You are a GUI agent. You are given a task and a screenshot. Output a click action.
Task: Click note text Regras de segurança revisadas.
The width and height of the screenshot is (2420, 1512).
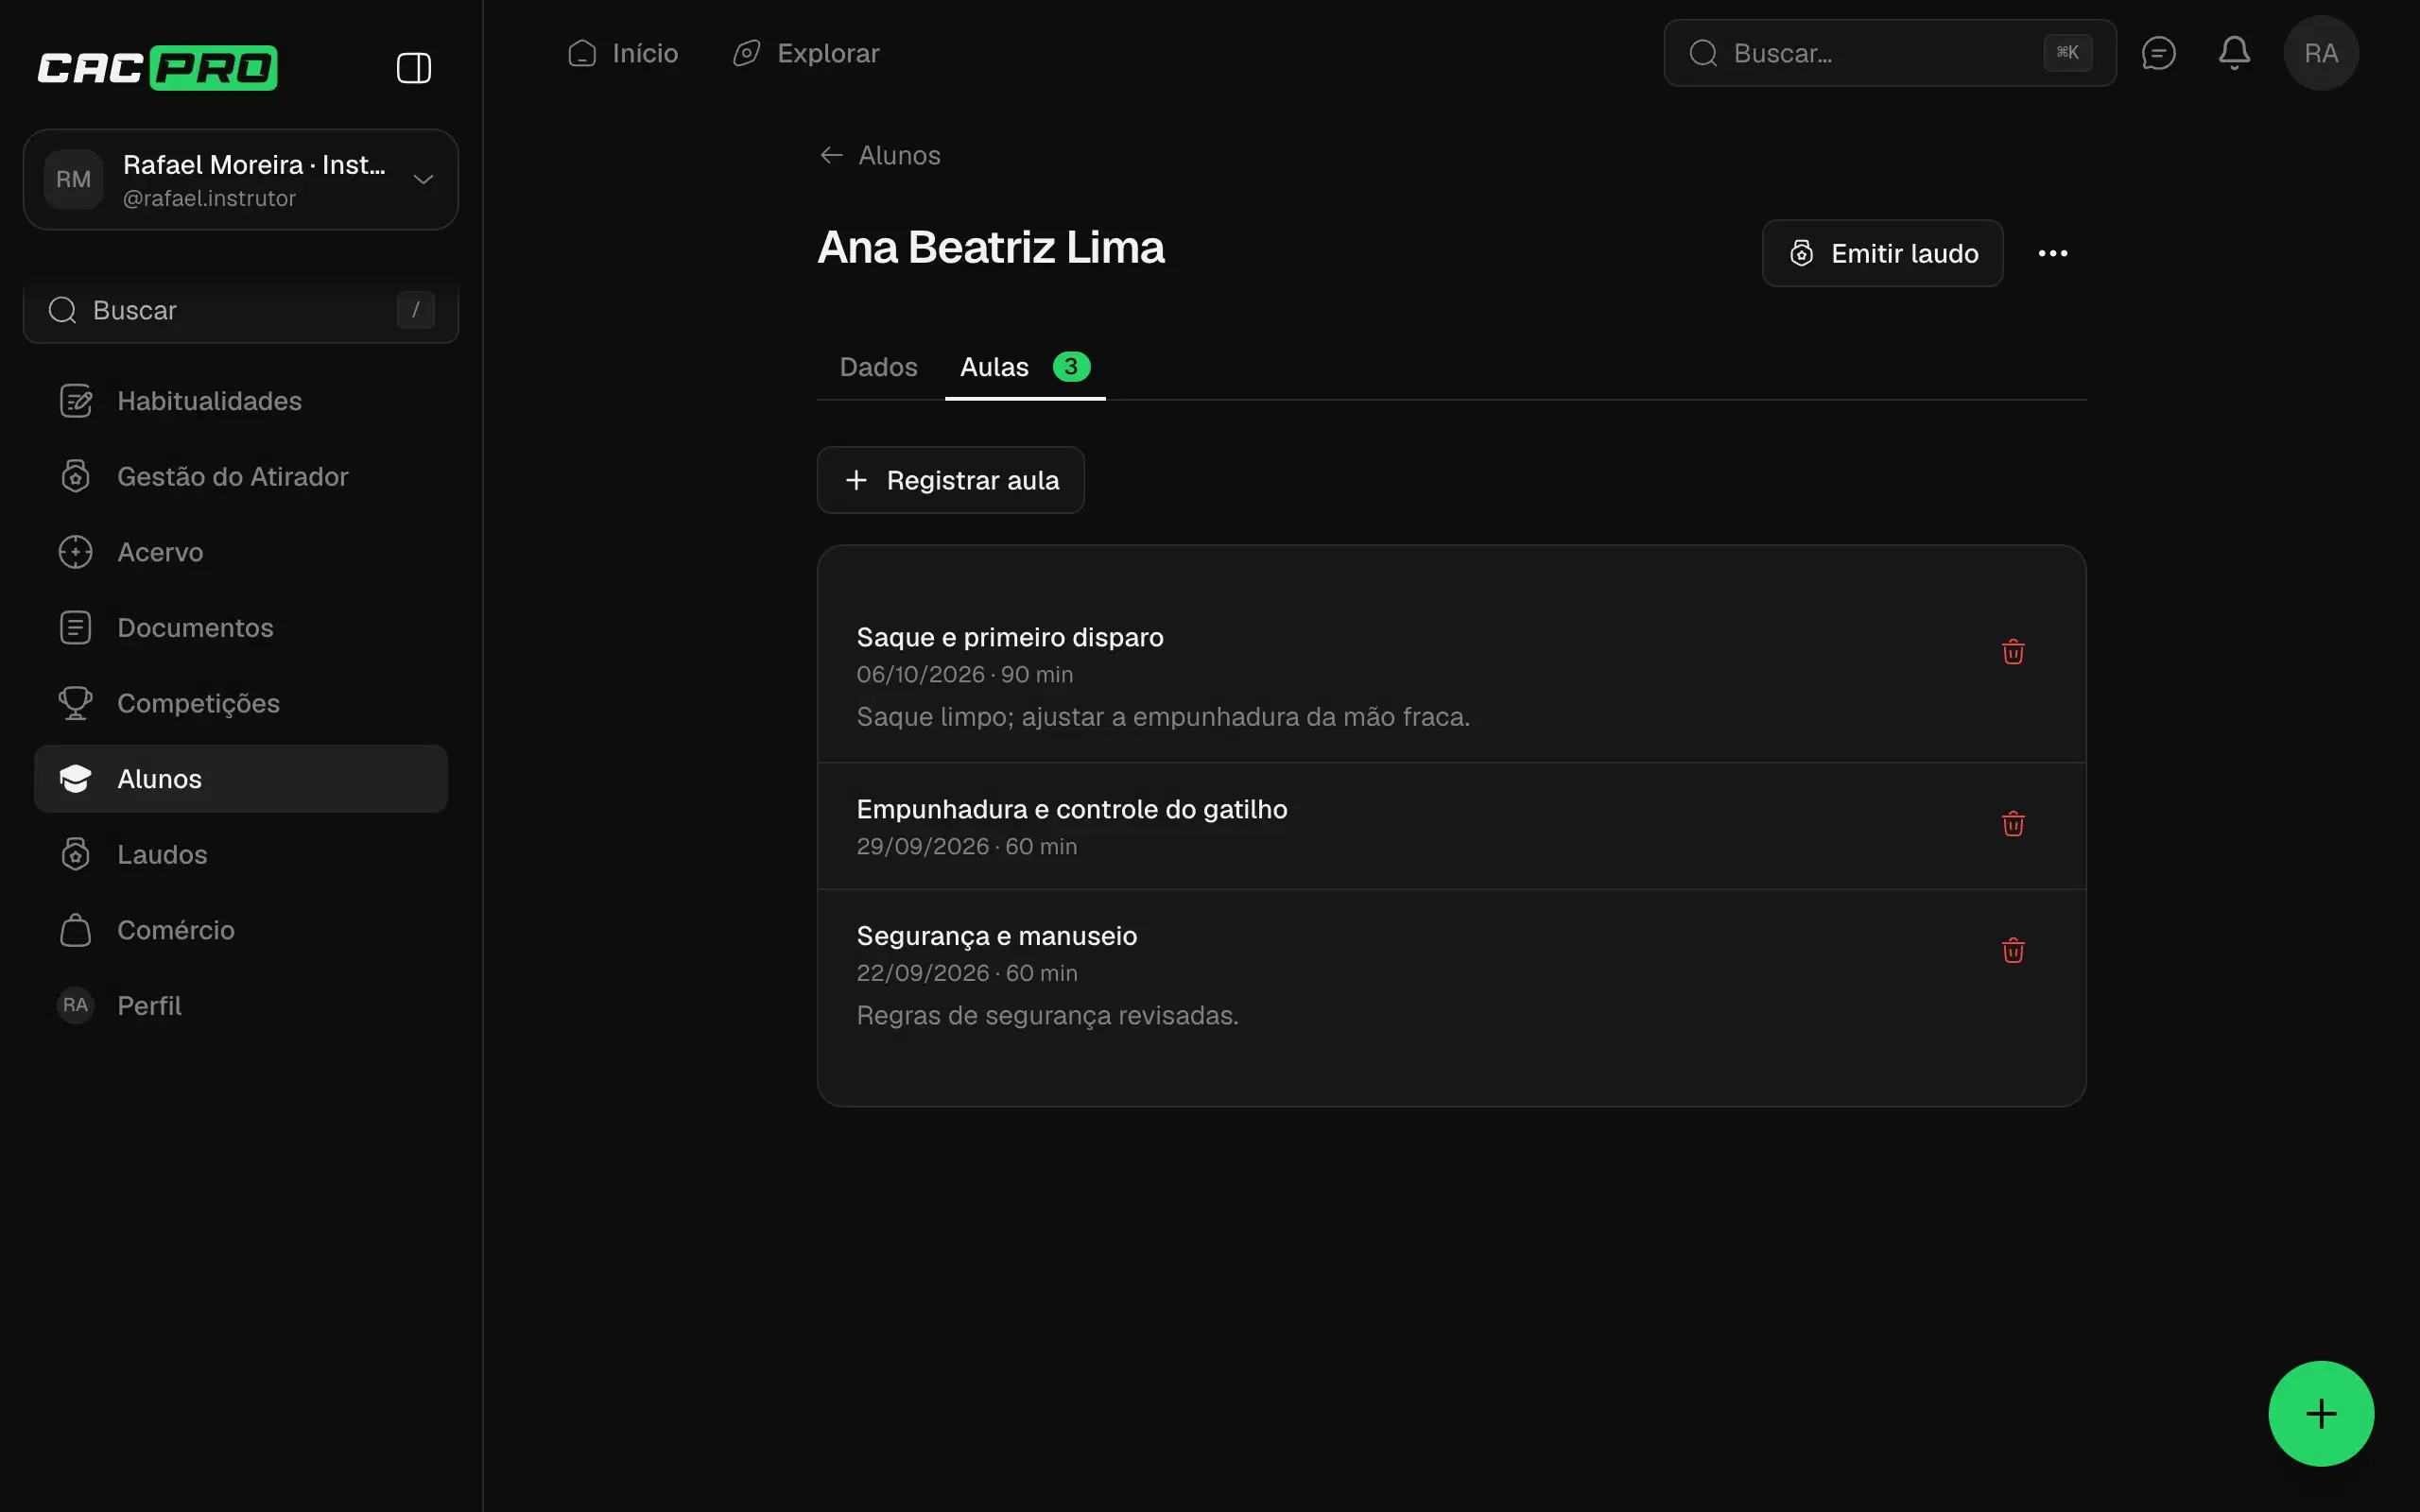pos(1047,1016)
